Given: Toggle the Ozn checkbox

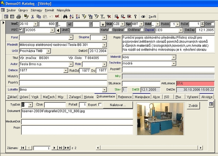Looking at the screenshot, I should (213, 24).
